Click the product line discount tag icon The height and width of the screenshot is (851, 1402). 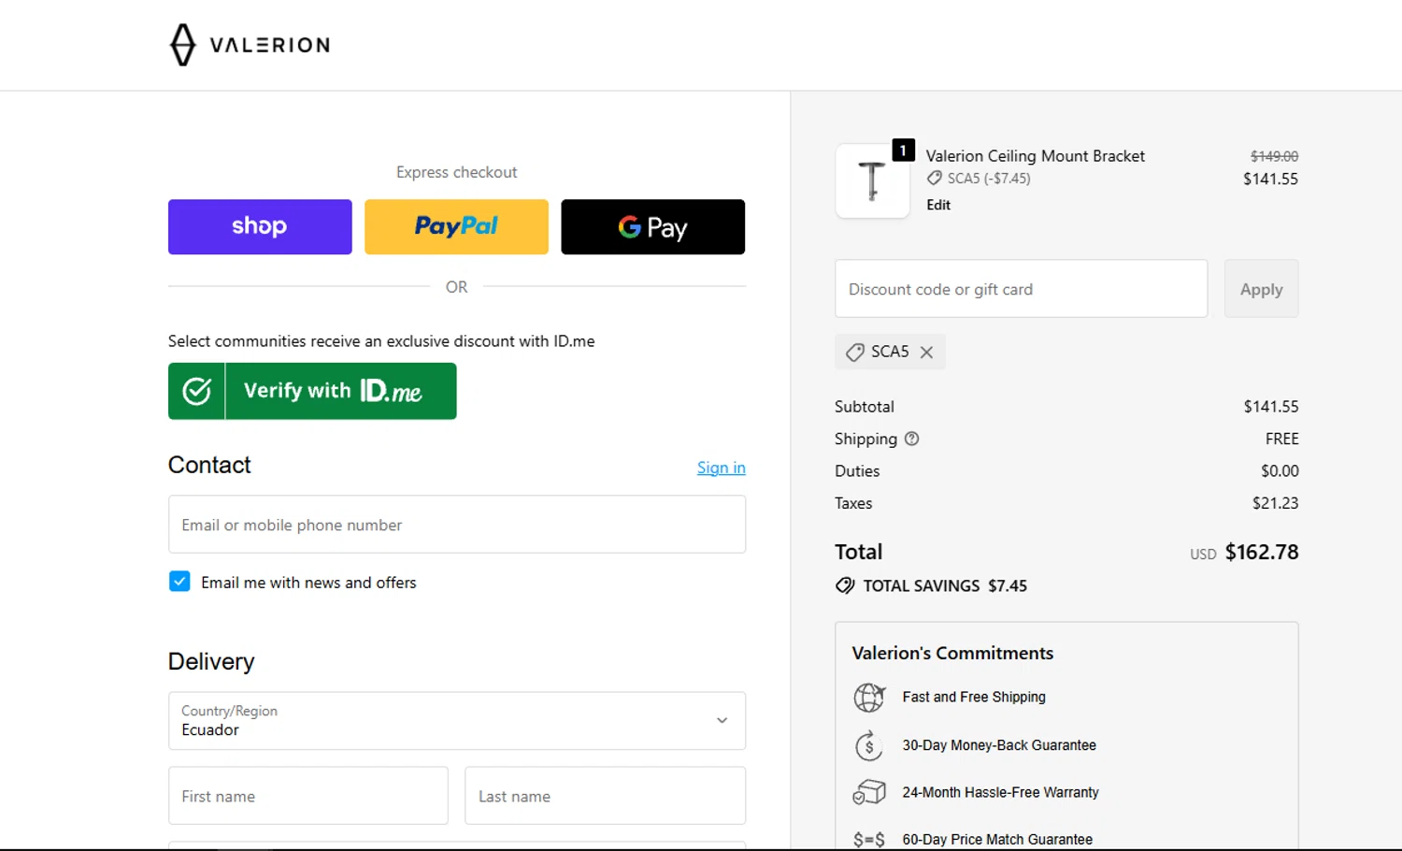[x=935, y=179]
